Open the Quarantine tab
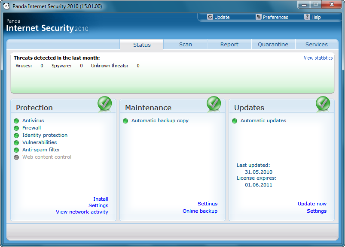This screenshot has width=345, height=247. 273,45
